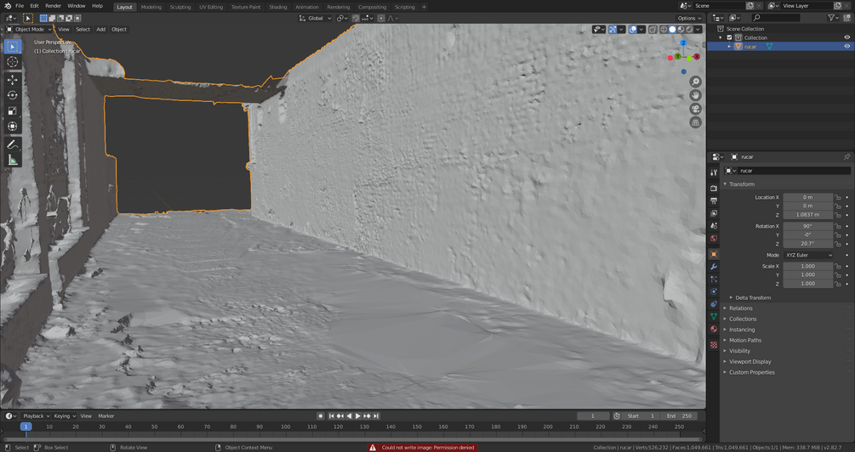Expand the Custom Properties panel

click(x=751, y=372)
